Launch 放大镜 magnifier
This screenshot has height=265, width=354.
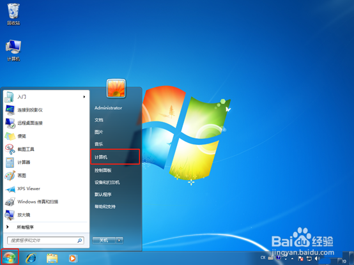pos(46,215)
